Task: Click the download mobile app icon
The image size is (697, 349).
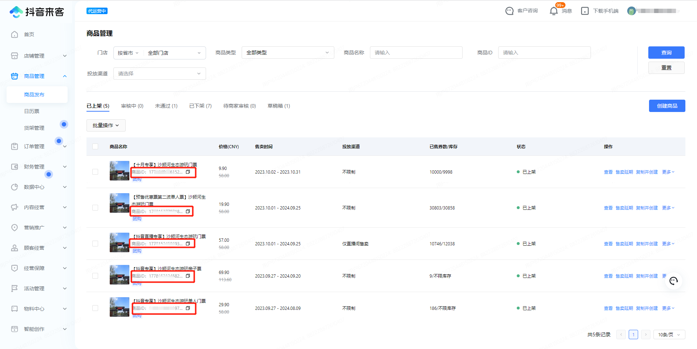Action: [585, 11]
